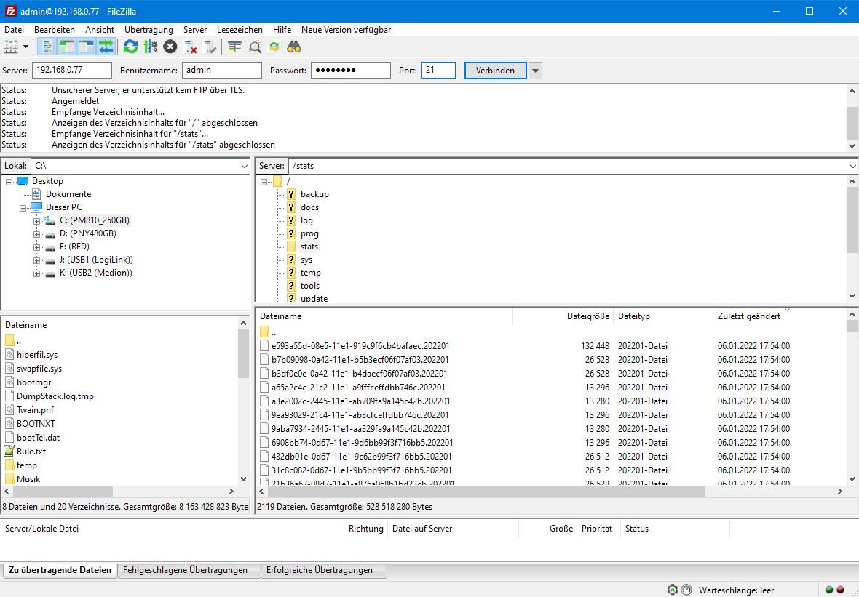Click the binoculars file search icon
Image resolution: width=859 pixels, height=597 pixels.
pyautogui.click(x=294, y=47)
